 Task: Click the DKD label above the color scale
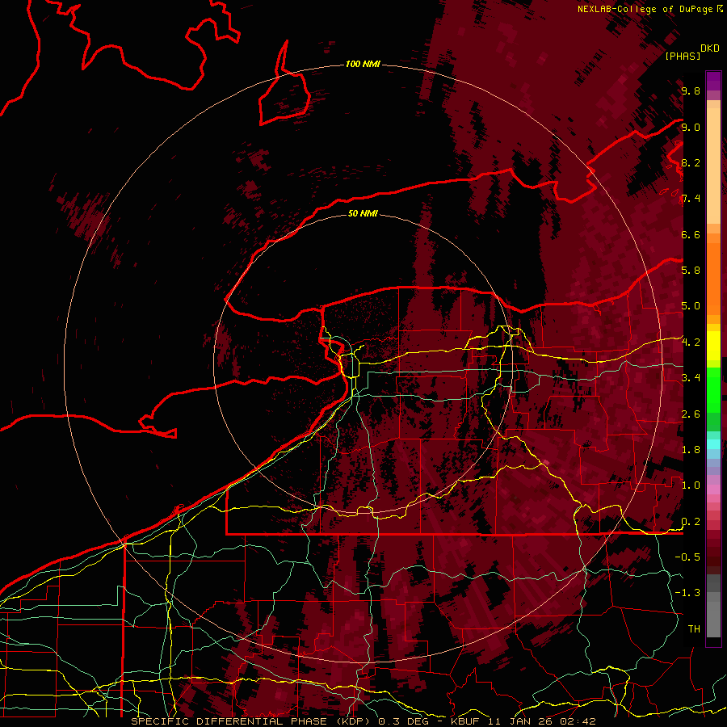(x=710, y=48)
